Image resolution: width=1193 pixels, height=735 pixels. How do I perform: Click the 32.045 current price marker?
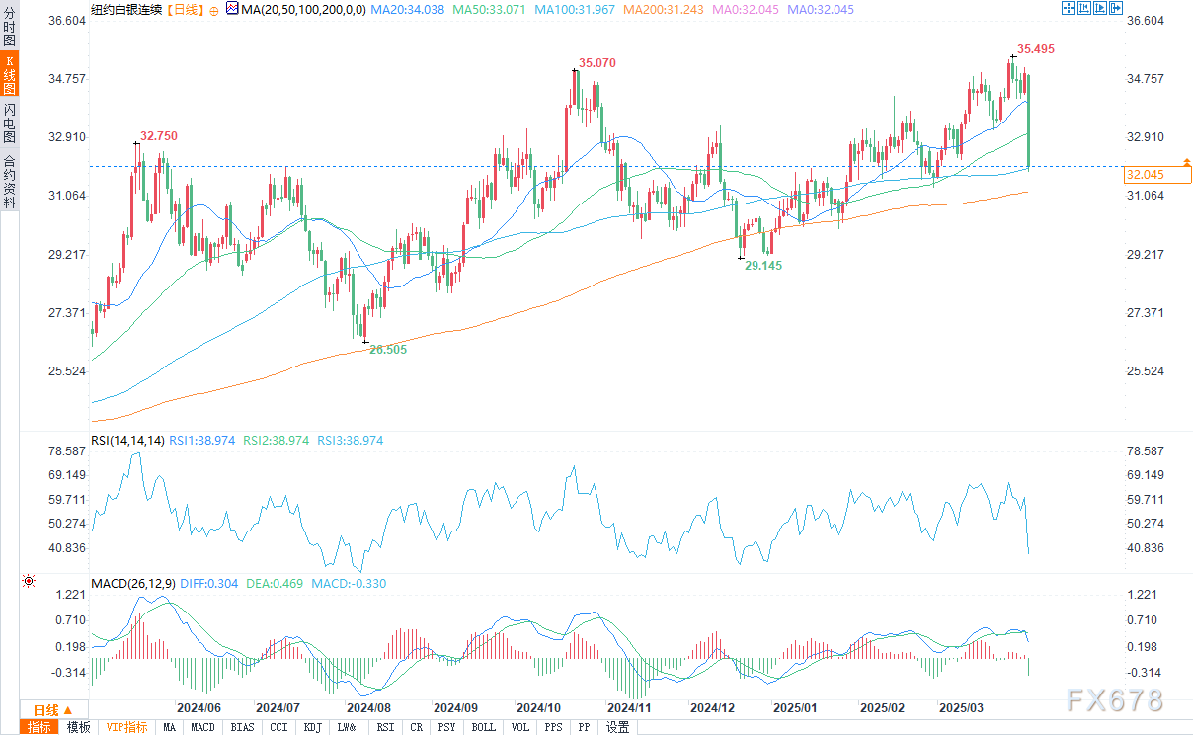pos(1157,175)
